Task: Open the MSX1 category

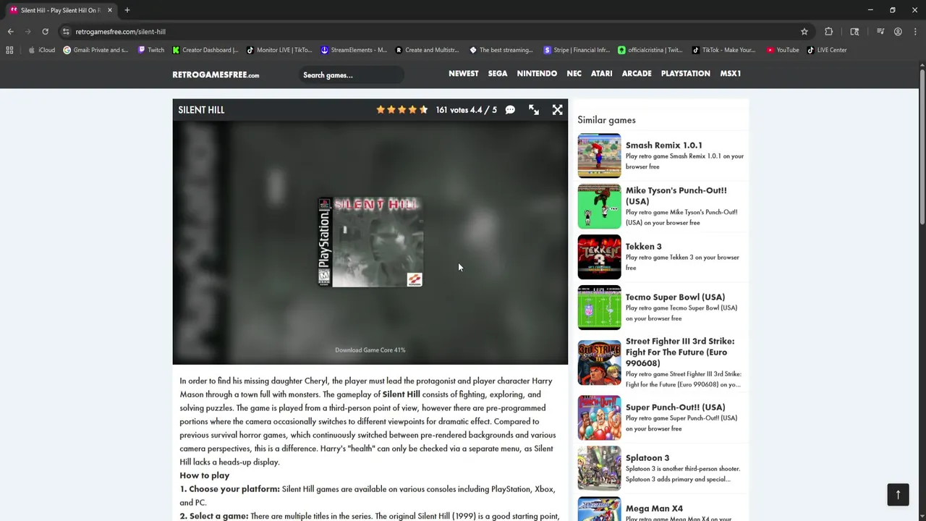Action: click(x=731, y=74)
